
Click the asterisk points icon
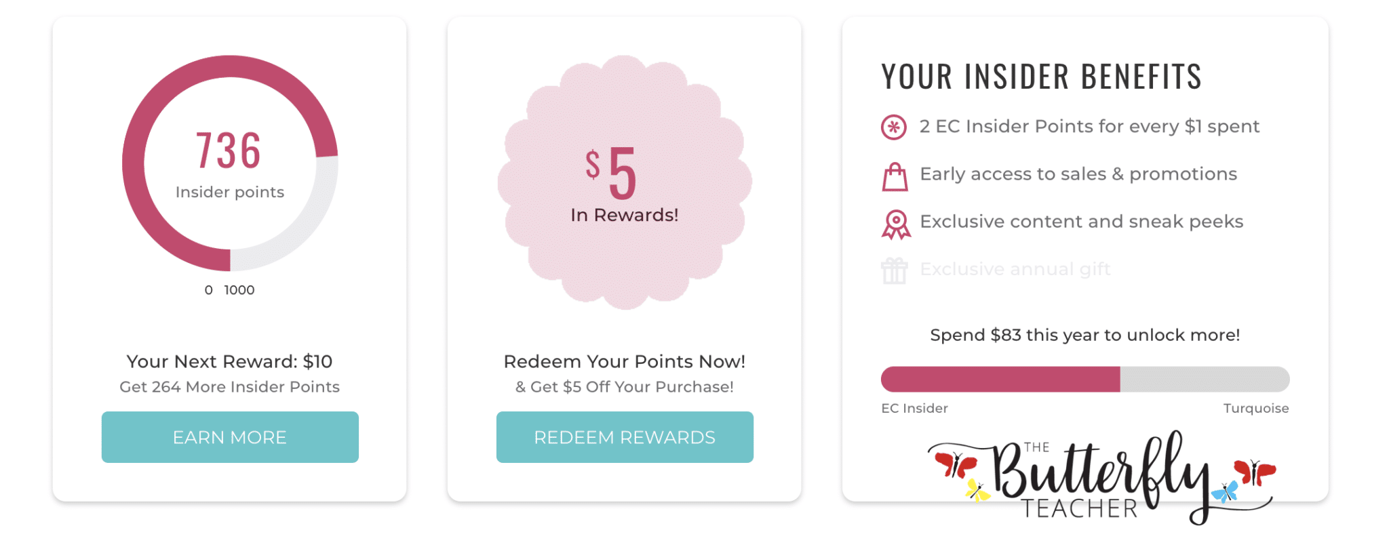click(894, 127)
